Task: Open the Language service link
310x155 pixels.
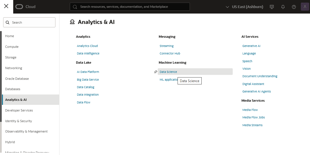Action: click(x=249, y=53)
